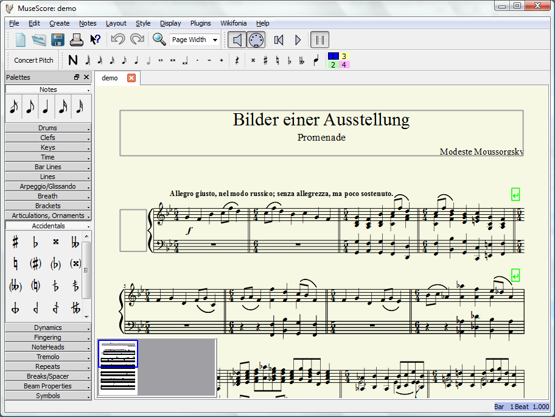
Task: Toggle MIDI input with the speaker icon
Action: tap(238, 39)
